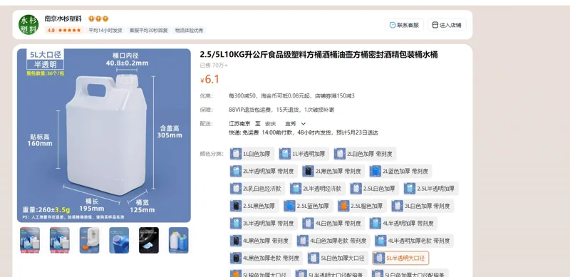Image resolution: width=570 pixels, height=277 pixels.
Task: View the blue jug close-up thumbnail
Action: (x=119, y=240)
